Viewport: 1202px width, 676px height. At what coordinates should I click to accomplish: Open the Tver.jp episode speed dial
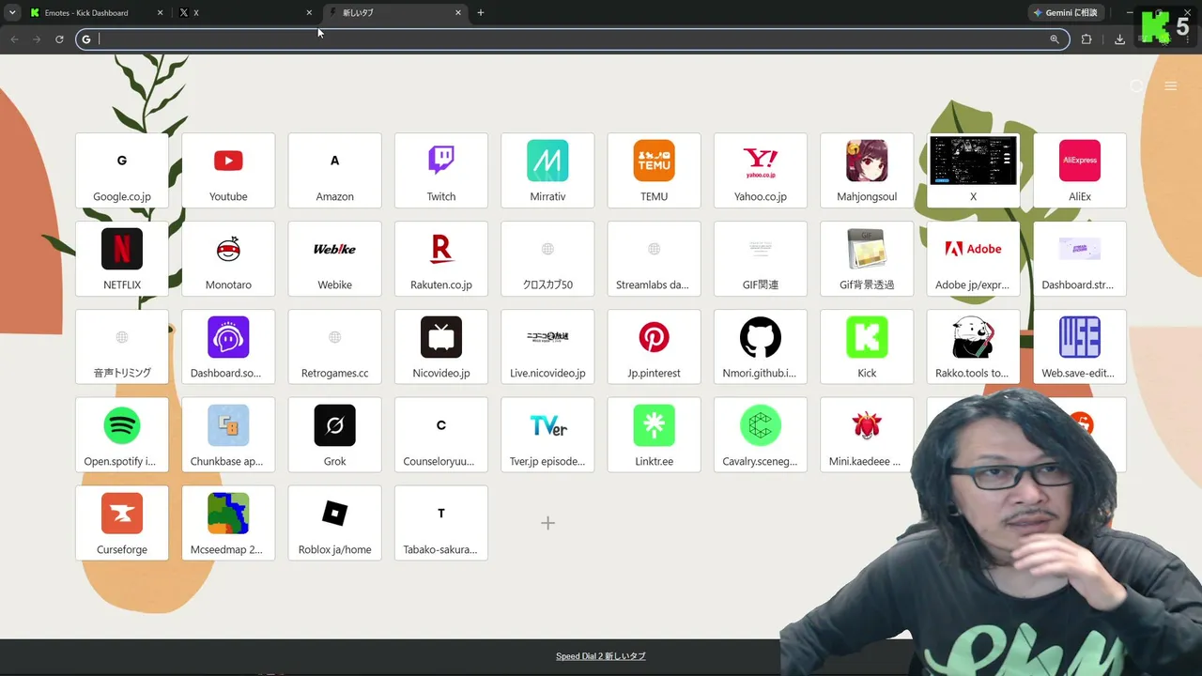coord(547,435)
